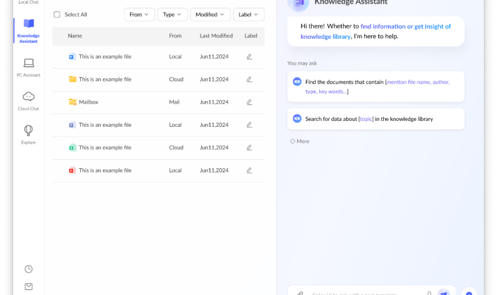The height and width of the screenshot is (295, 497).
Task: Open the Knowledge Assistant sidebar tab
Action: click(28, 29)
